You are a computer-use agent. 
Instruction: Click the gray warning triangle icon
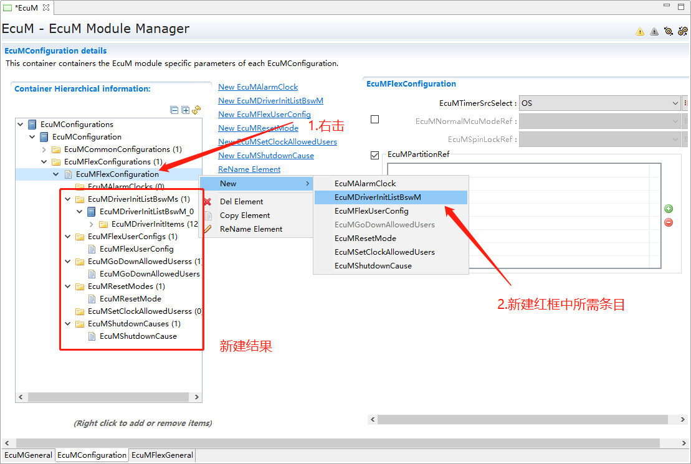coord(654,32)
